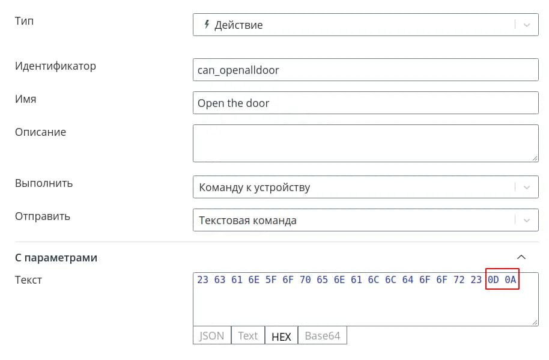Click the 'can_openalldoor' identifier input field

point(365,70)
